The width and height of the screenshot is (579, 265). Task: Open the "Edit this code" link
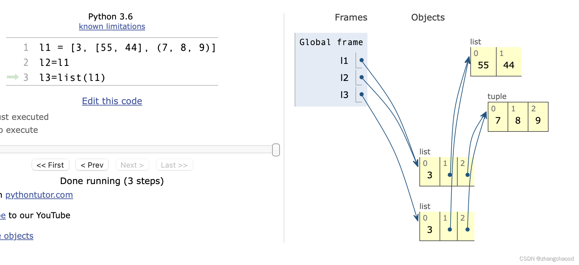[x=112, y=101]
